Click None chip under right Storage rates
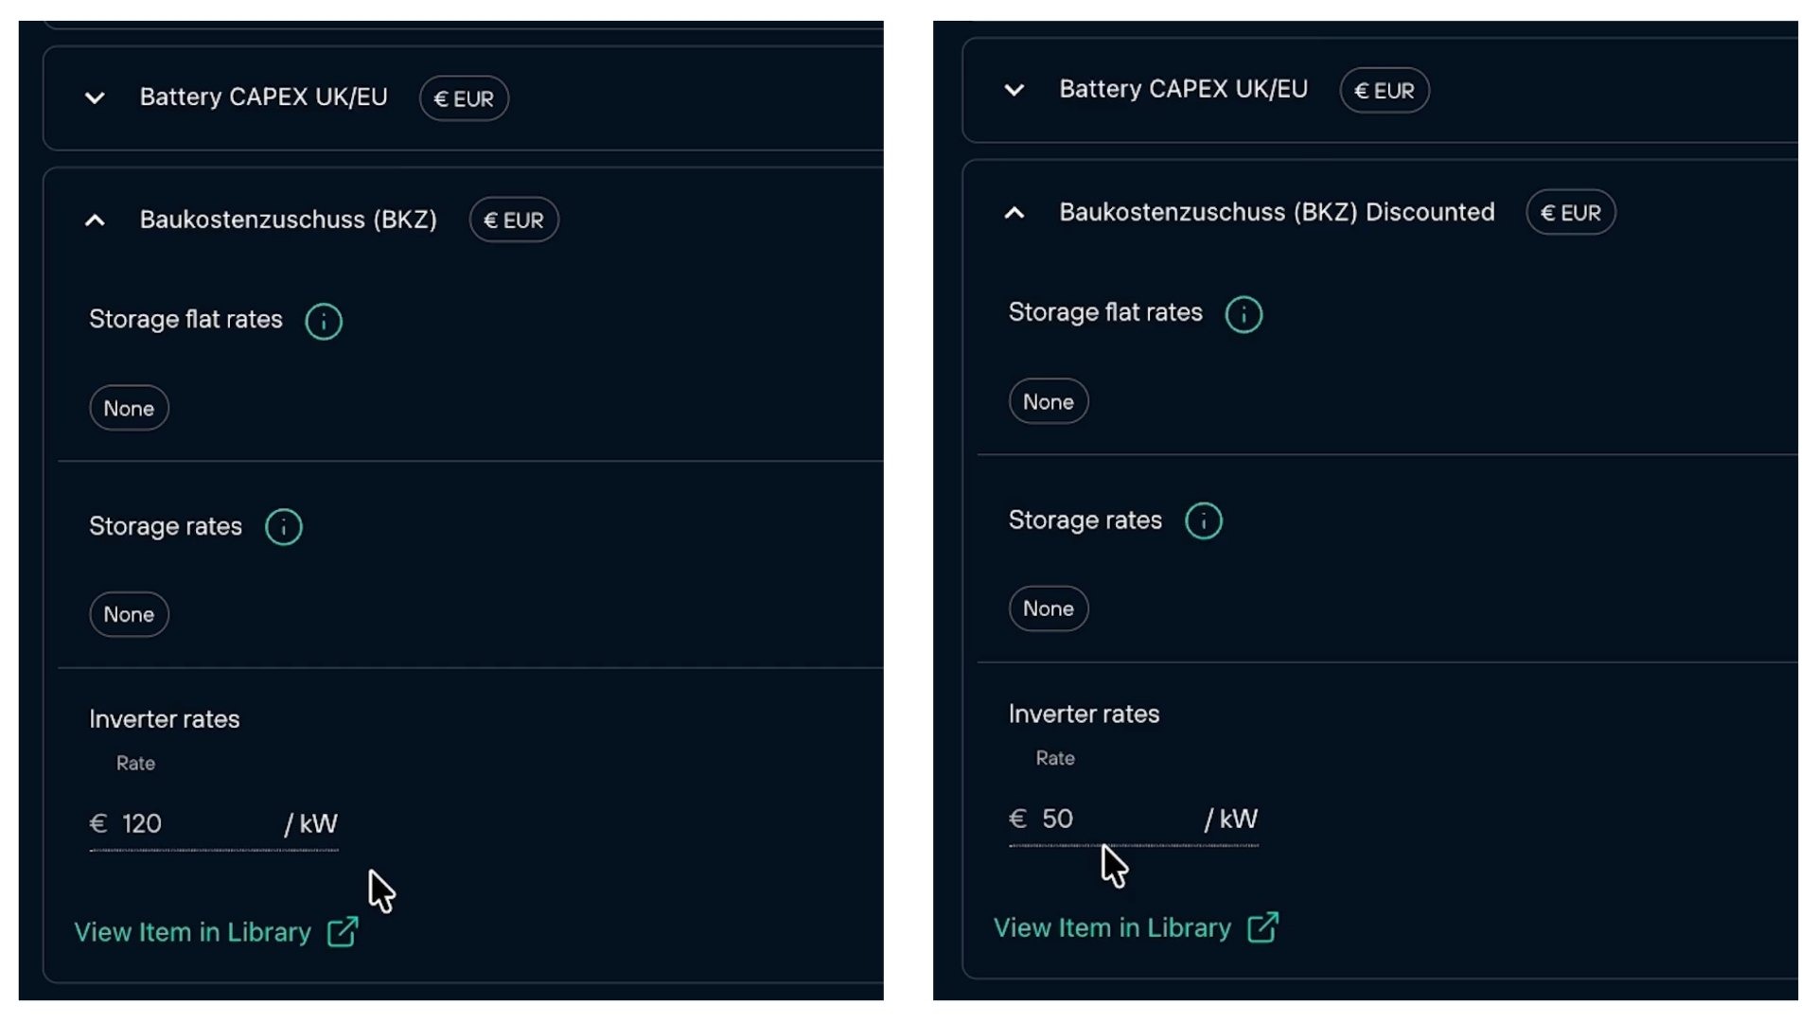1817x1022 pixels. coord(1048,608)
